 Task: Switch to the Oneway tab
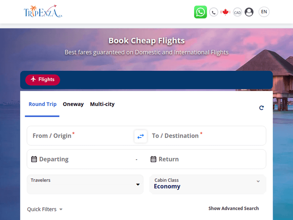pyautogui.click(x=73, y=104)
